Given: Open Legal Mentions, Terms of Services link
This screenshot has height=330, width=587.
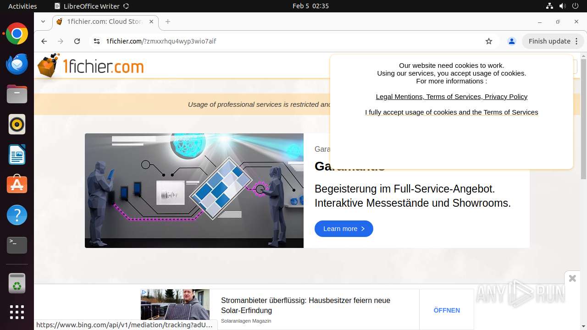Looking at the screenshot, I should tap(452, 97).
